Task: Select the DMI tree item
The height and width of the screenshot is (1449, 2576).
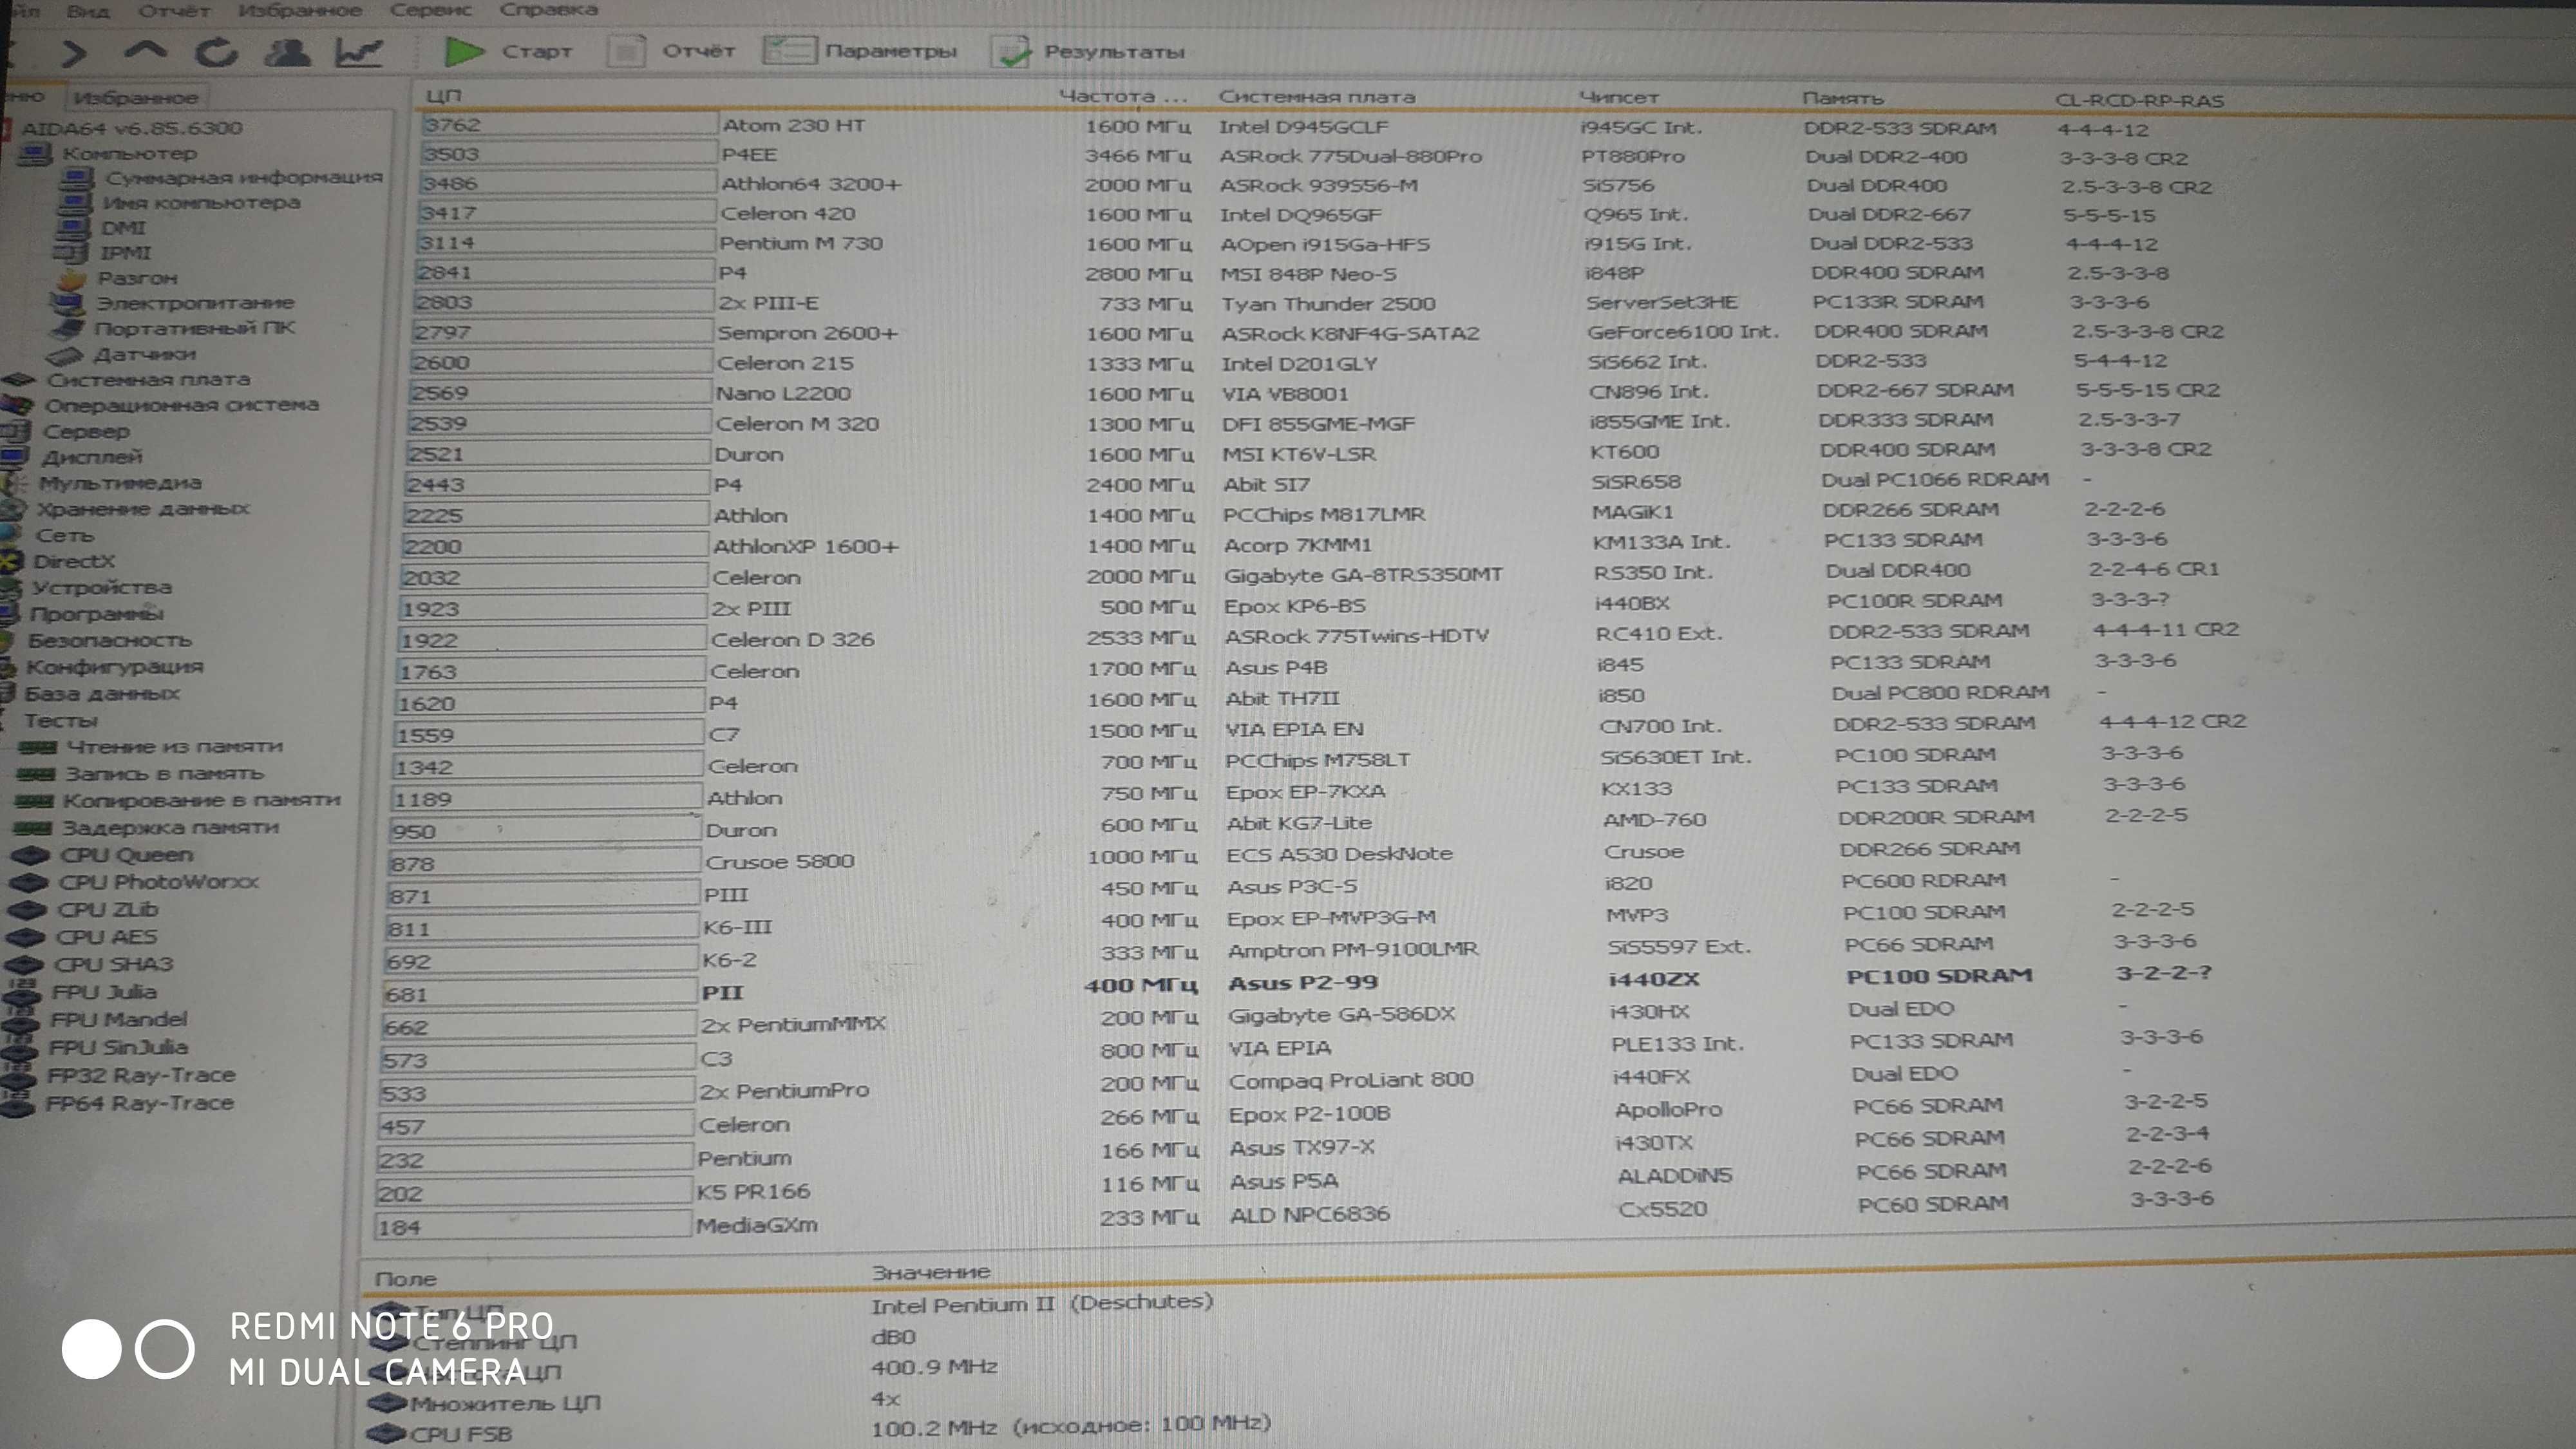Action: pyautogui.click(x=123, y=228)
